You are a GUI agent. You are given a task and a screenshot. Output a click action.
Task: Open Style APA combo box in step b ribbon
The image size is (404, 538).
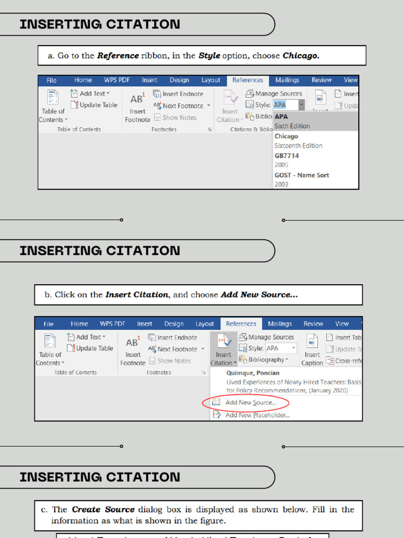(x=281, y=348)
